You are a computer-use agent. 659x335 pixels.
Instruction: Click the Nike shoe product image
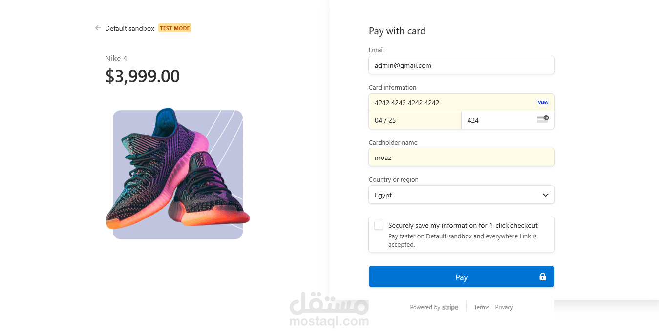click(178, 175)
